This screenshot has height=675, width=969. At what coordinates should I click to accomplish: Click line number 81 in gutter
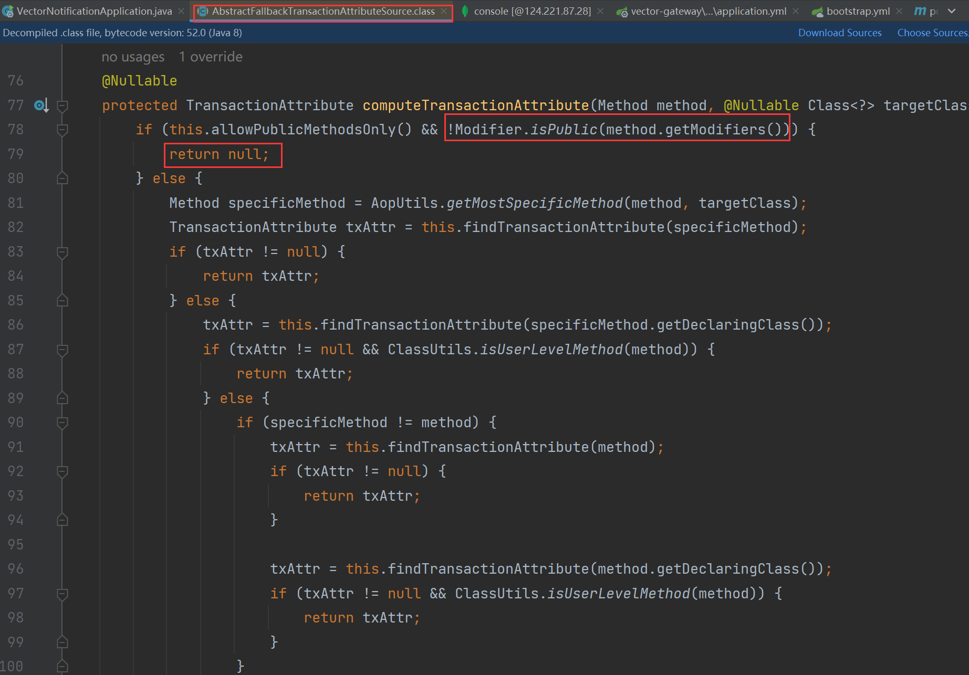(x=16, y=203)
